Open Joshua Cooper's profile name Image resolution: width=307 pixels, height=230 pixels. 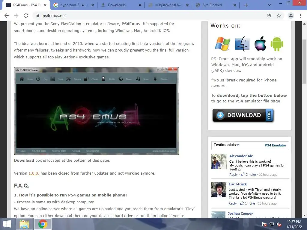pyautogui.click(x=240, y=214)
